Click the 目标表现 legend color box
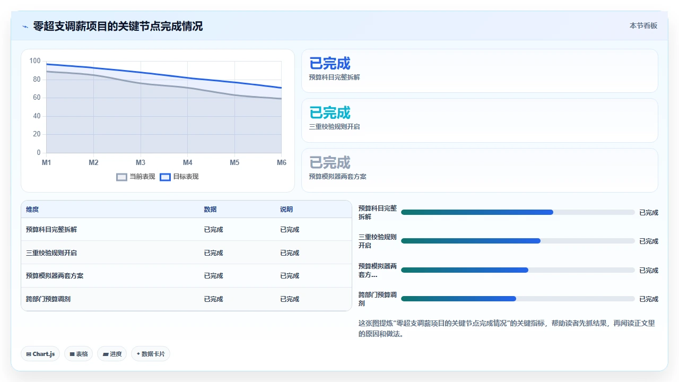 [x=165, y=177]
